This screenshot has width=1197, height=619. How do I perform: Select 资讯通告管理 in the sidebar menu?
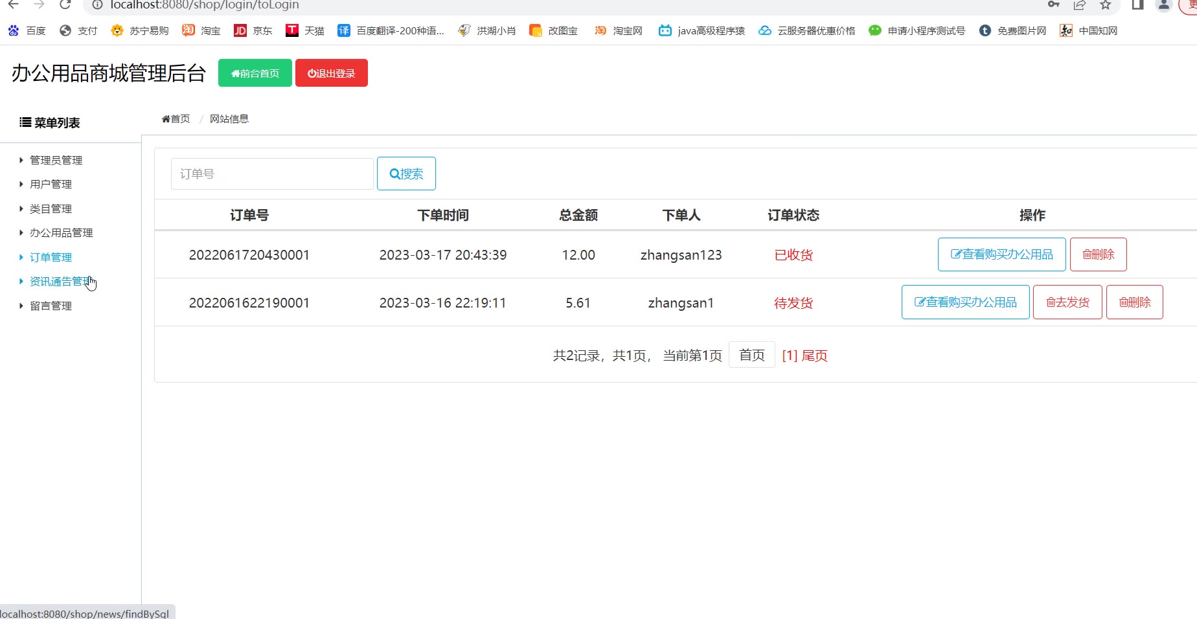pyautogui.click(x=62, y=281)
